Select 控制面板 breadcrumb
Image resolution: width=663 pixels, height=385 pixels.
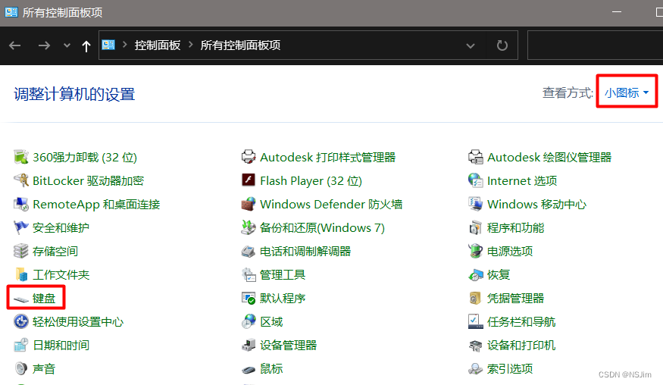click(x=158, y=45)
